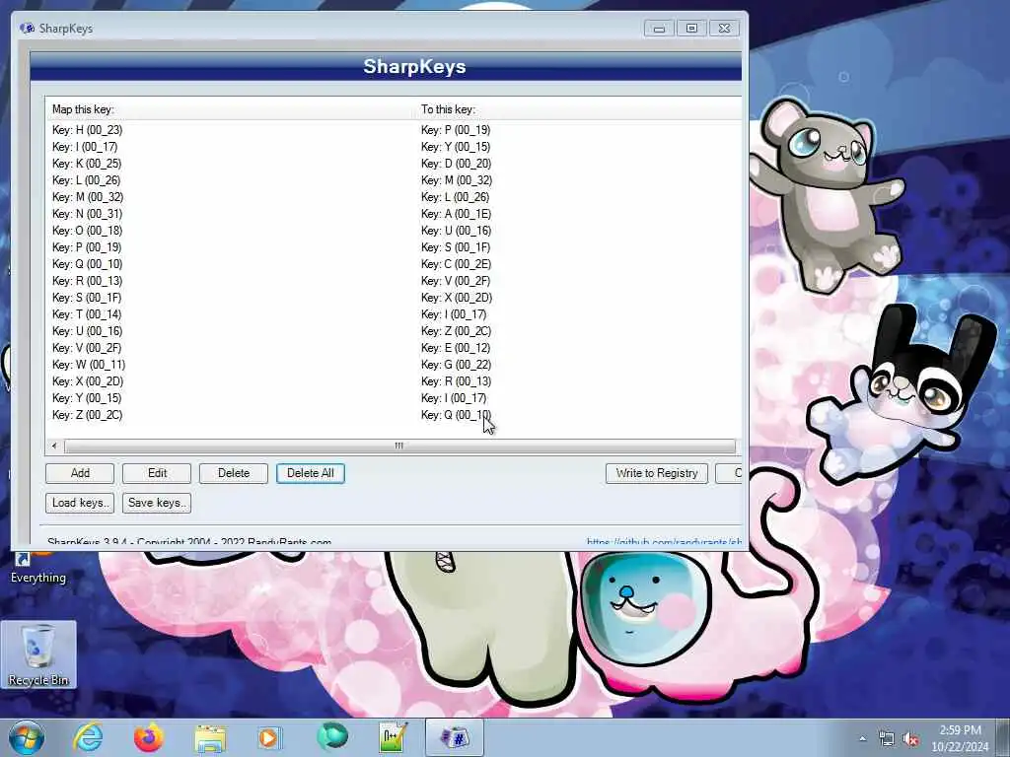Open the Everything desktop shortcut
Viewport: 1010px width, 757px height.
[x=38, y=568]
